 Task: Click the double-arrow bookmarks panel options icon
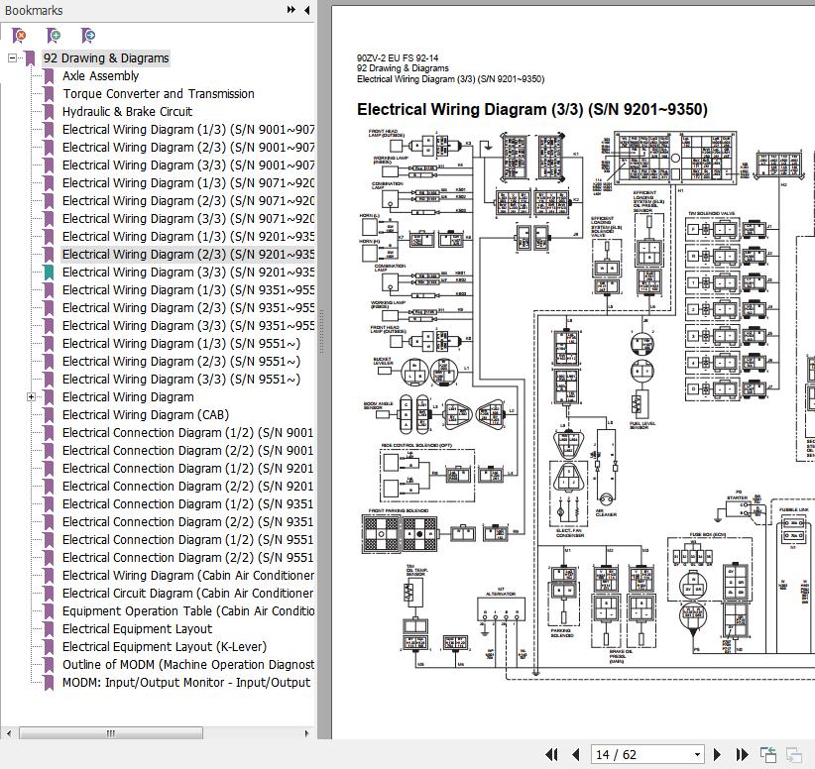[x=291, y=10]
